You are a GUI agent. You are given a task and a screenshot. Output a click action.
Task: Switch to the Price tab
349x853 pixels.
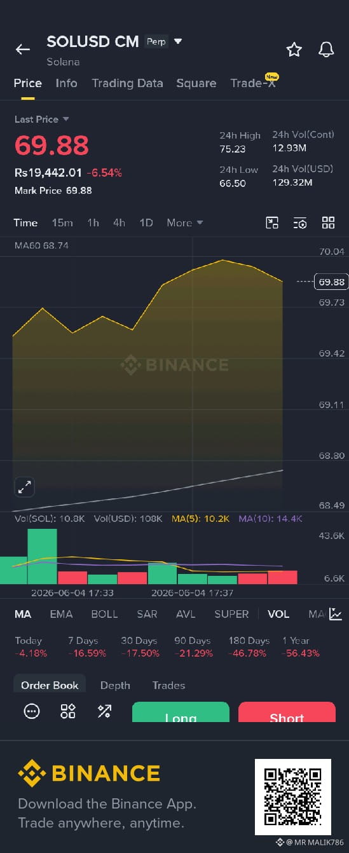coord(28,83)
